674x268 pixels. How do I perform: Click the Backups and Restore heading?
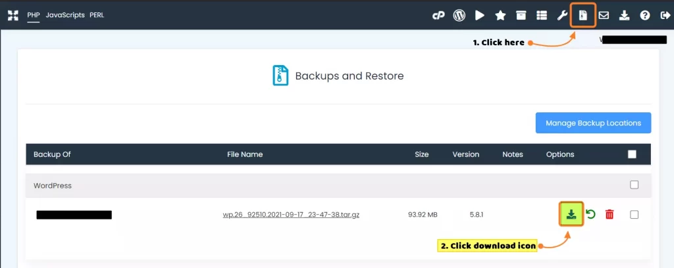pyautogui.click(x=350, y=76)
